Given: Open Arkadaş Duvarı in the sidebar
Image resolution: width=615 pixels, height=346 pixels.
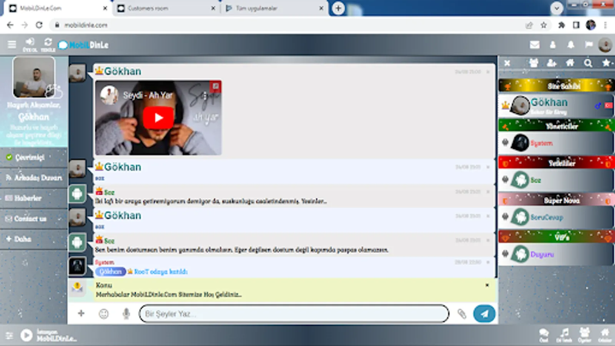Looking at the screenshot, I should pos(38,178).
